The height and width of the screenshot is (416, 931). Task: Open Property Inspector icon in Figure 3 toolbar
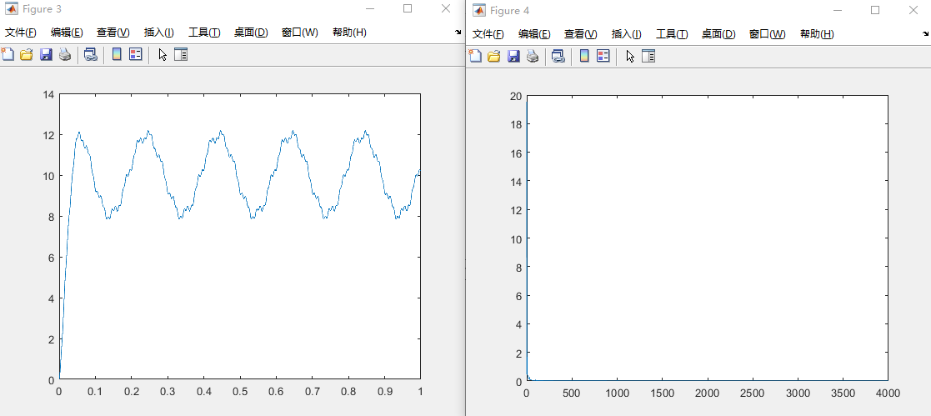point(181,55)
